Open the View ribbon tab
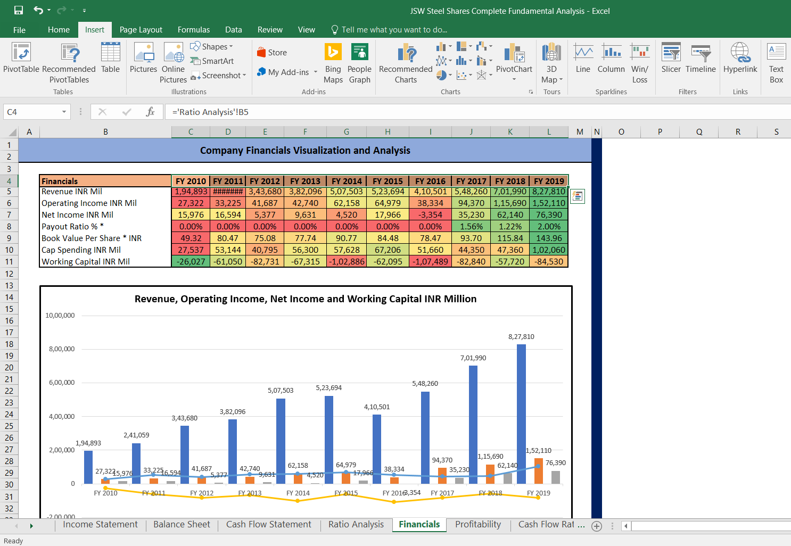This screenshot has width=791, height=546. [x=307, y=30]
